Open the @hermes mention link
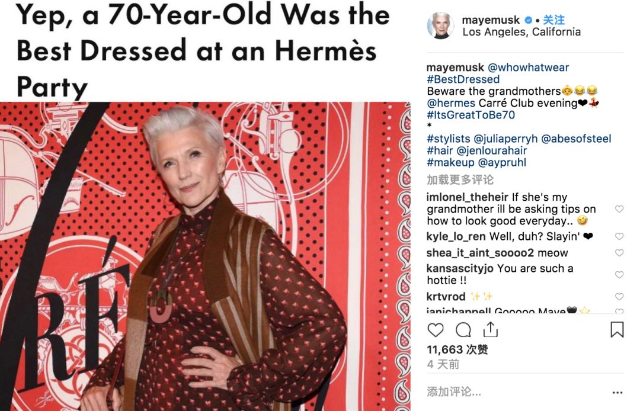640x411 pixels. (x=451, y=103)
